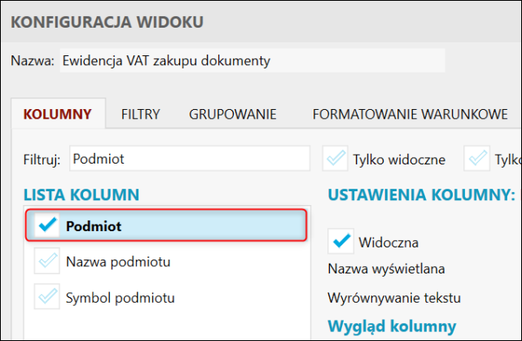Check the Nazwa podmiotu column checkbox
Screen dimensions: 522x341
48,261
